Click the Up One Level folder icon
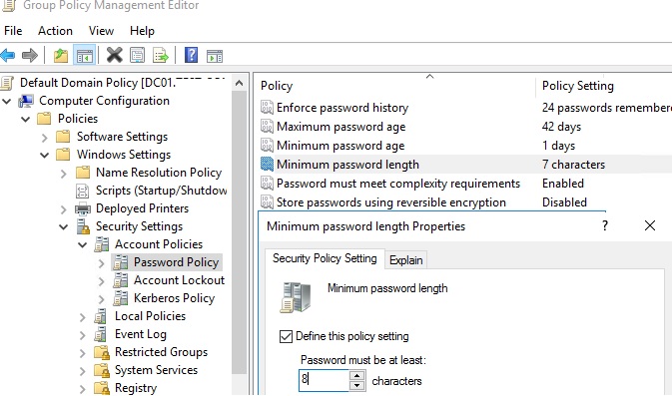The width and height of the screenshot is (672, 396). 61,56
